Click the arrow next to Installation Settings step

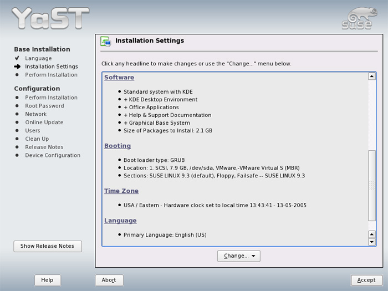pyautogui.click(x=17, y=67)
